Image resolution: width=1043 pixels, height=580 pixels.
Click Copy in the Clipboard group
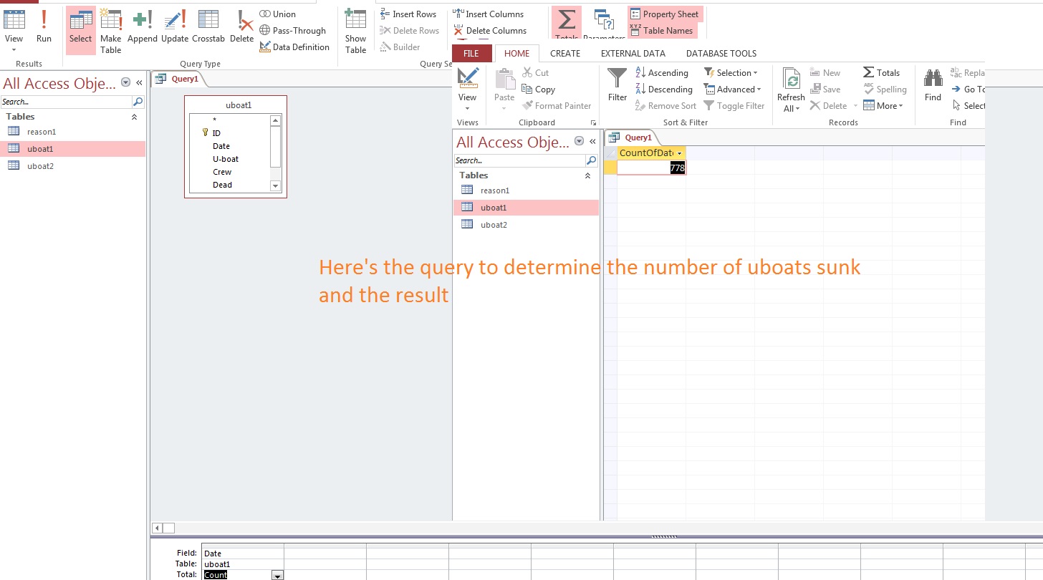click(x=539, y=89)
